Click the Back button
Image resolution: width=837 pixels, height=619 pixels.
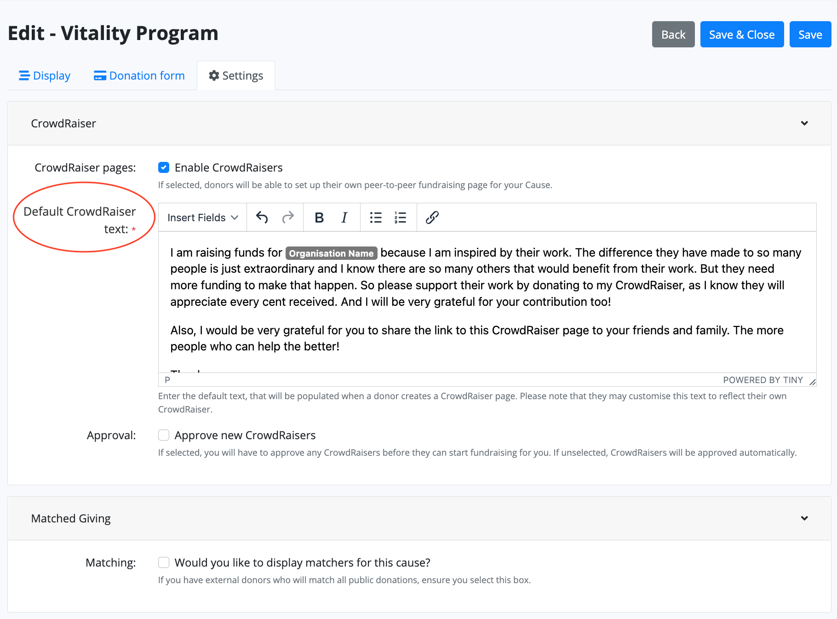click(673, 34)
